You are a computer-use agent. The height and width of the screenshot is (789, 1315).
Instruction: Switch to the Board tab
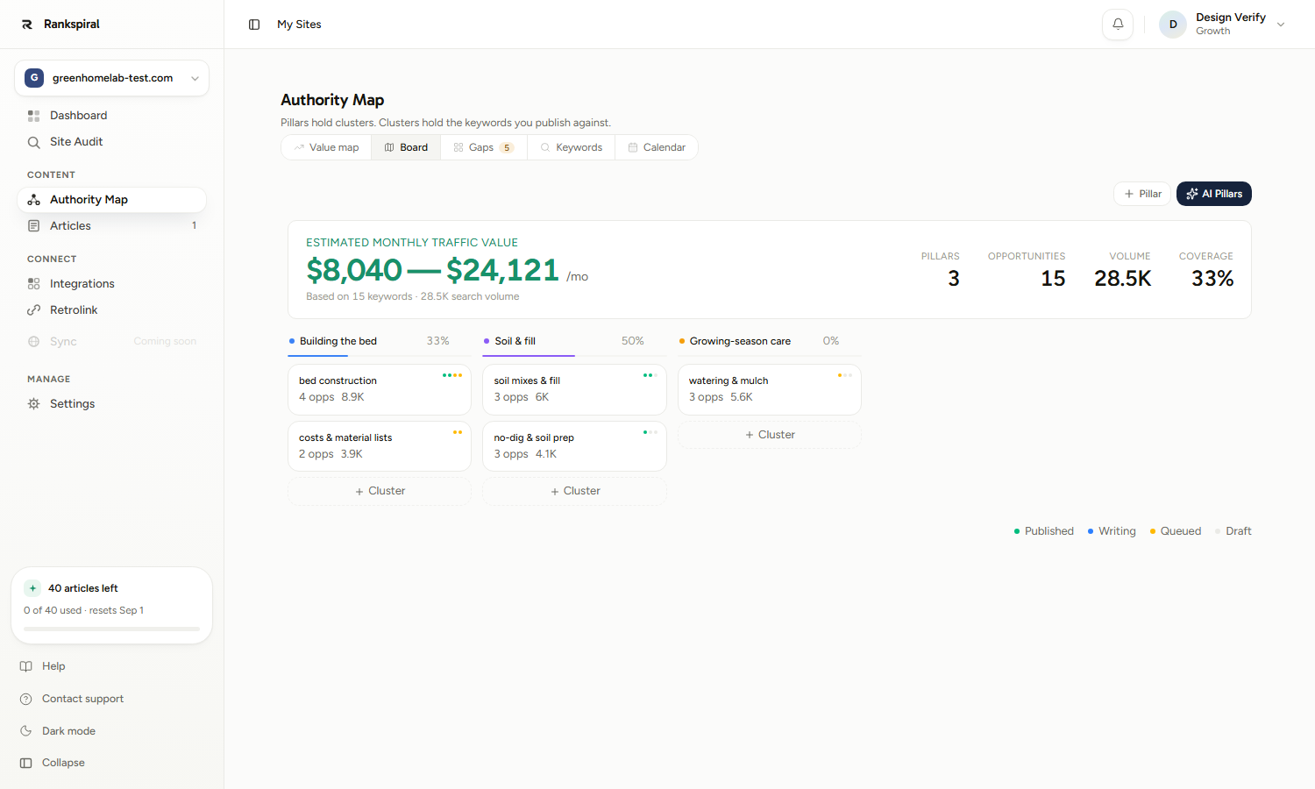[406, 147]
